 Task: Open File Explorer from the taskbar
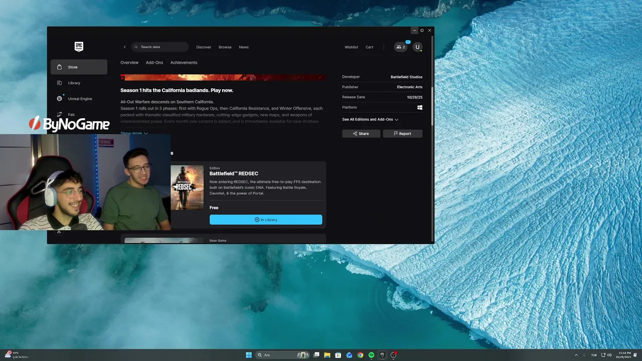click(327, 355)
